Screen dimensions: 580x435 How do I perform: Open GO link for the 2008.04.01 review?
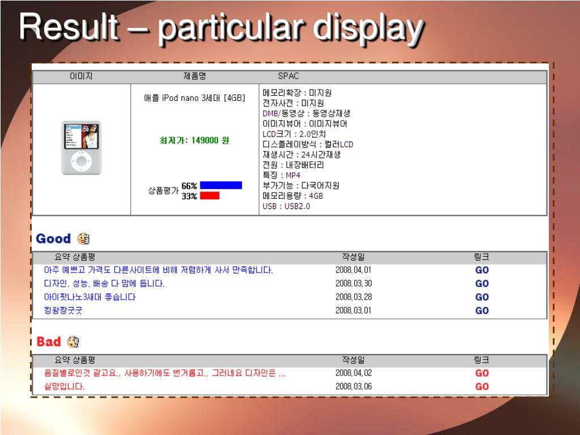click(482, 270)
